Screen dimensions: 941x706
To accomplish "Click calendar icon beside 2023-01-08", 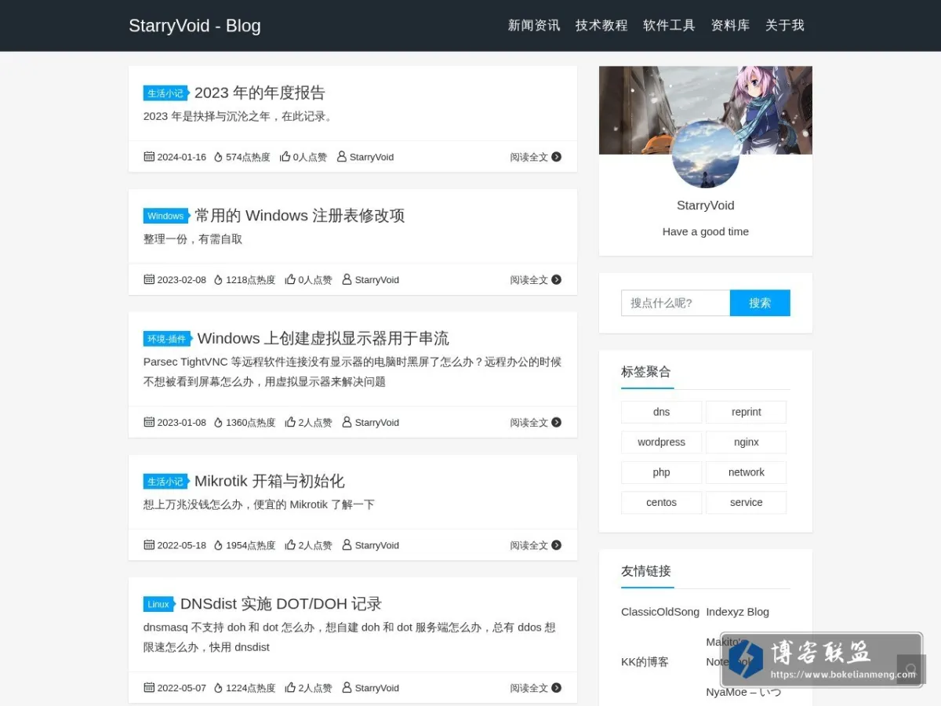I will [149, 422].
